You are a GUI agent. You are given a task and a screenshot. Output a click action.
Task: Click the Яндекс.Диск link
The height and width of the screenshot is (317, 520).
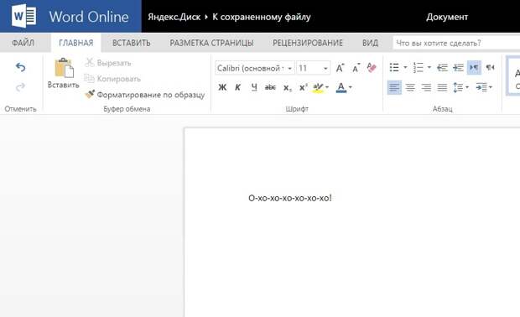pos(174,17)
